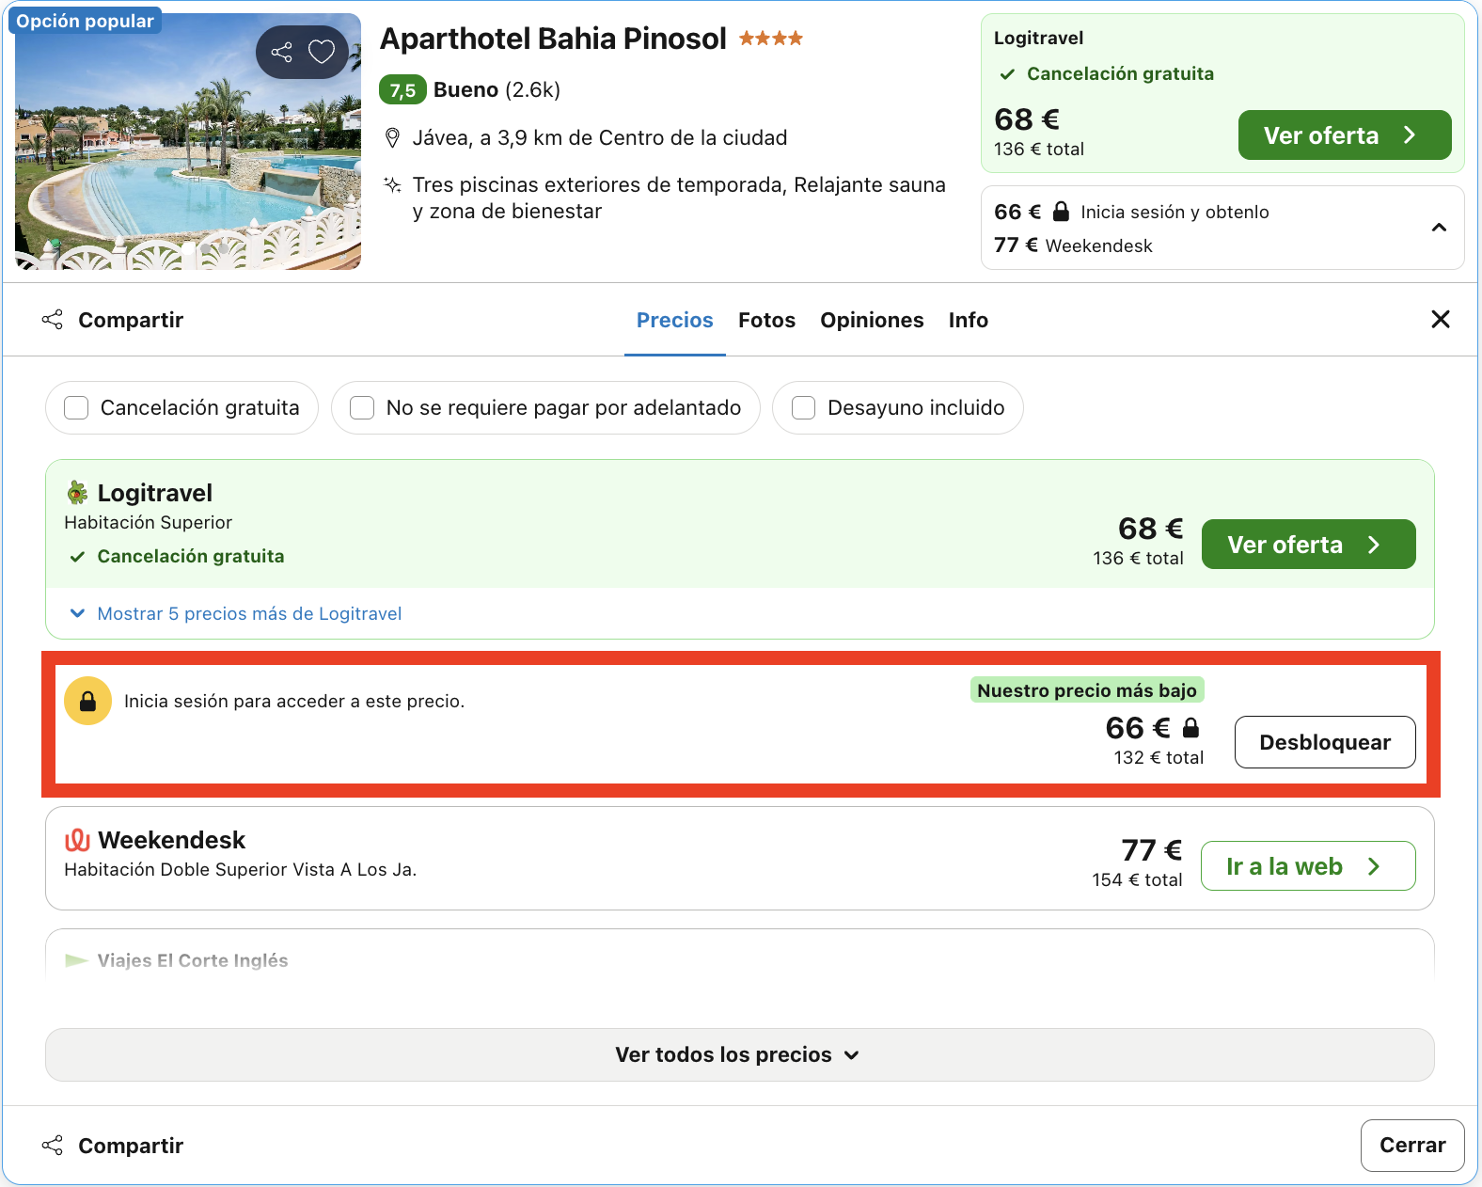1482x1187 pixels.
Task: Click the 154 € total text
Action: coord(1137,880)
